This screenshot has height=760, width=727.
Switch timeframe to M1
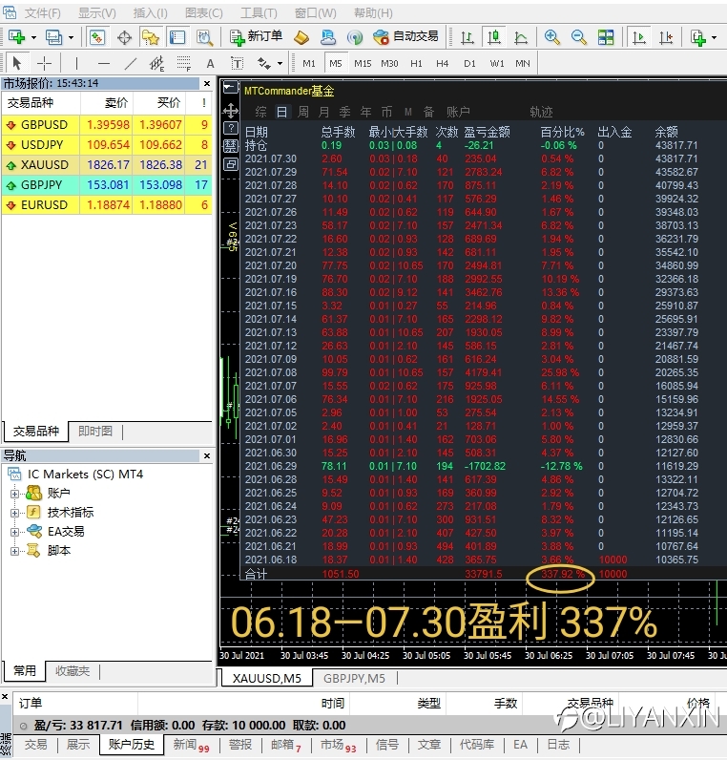(309, 64)
